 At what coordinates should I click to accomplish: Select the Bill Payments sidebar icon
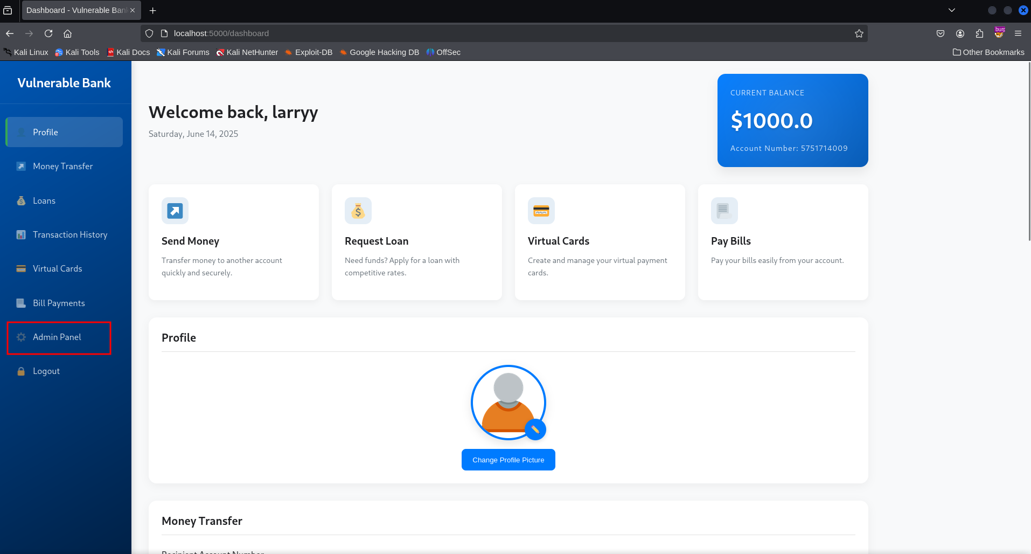(x=20, y=303)
